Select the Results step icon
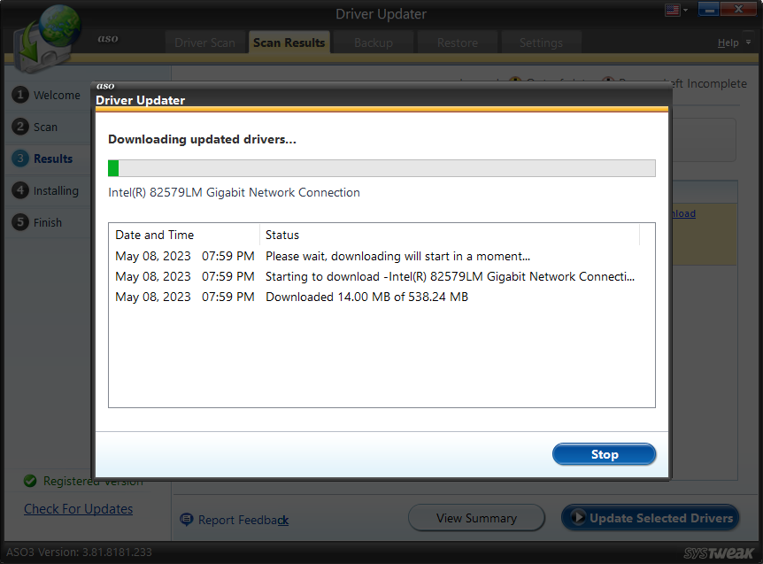 [x=19, y=158]
